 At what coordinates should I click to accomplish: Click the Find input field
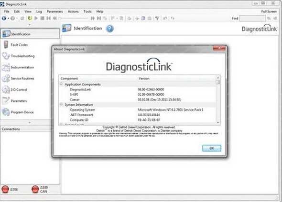[x=252, y=18]
